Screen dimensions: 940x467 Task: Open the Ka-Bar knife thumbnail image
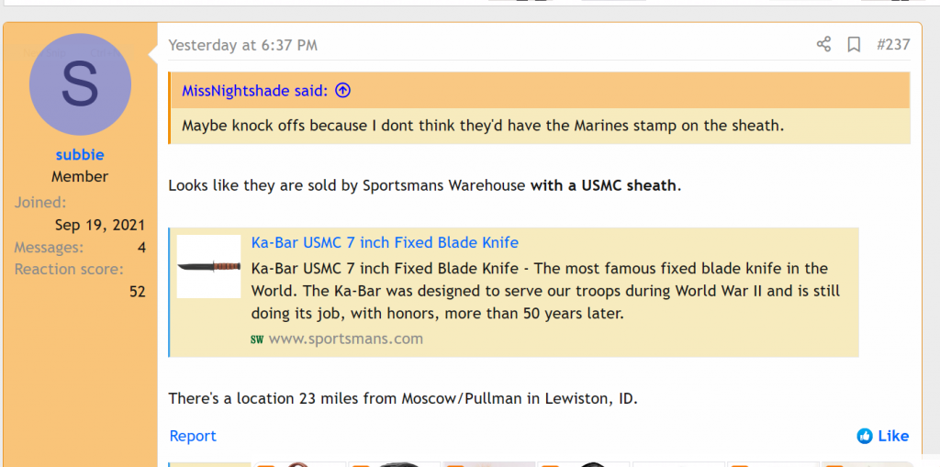coord(208,266)
